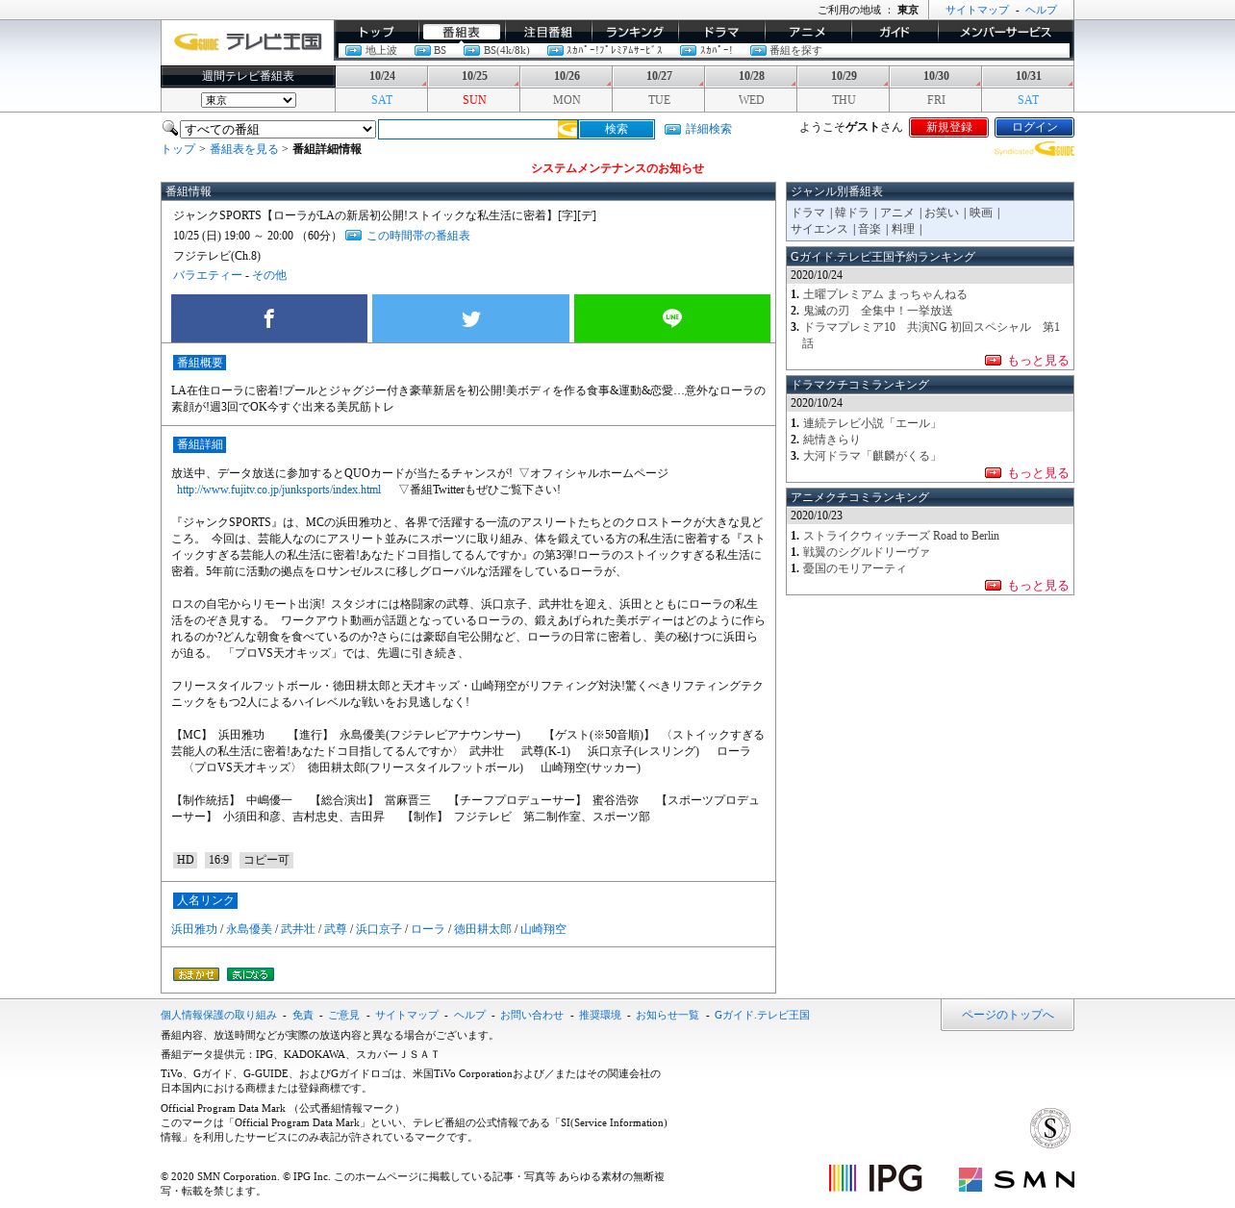Click the 検索 search button

(x=617, y=129)
